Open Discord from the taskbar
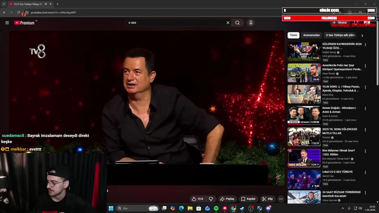This screenshot has width=379, height=213. (x=268, y=208)
